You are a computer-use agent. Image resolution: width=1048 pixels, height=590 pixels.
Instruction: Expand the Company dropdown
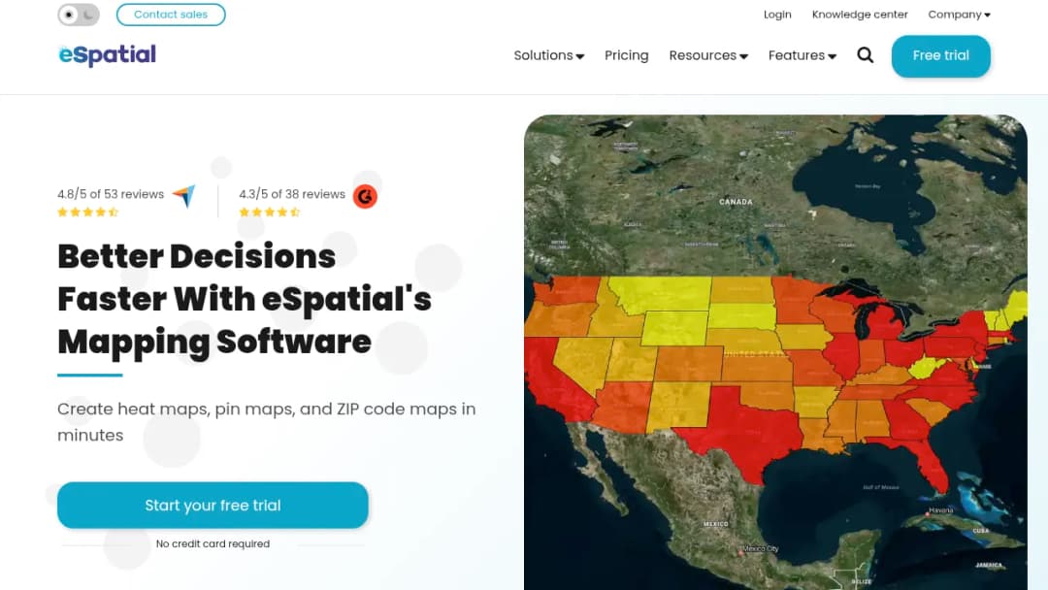(x=959, y=15)
